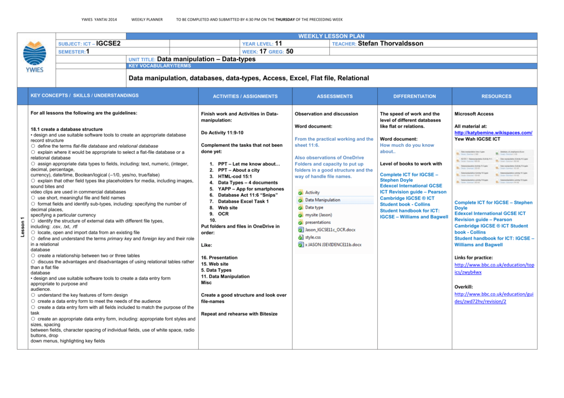Click folder name '11. Data Manipulation'
Image resolution: width=564 pixels, height=398 pixels.
pyautogui.click(x=225, y=277)
